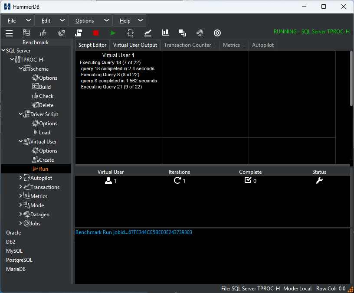Click the Complete checkbox icon for Virtual User 1
This screenshot has width=354, height=293.
point(248,180)
